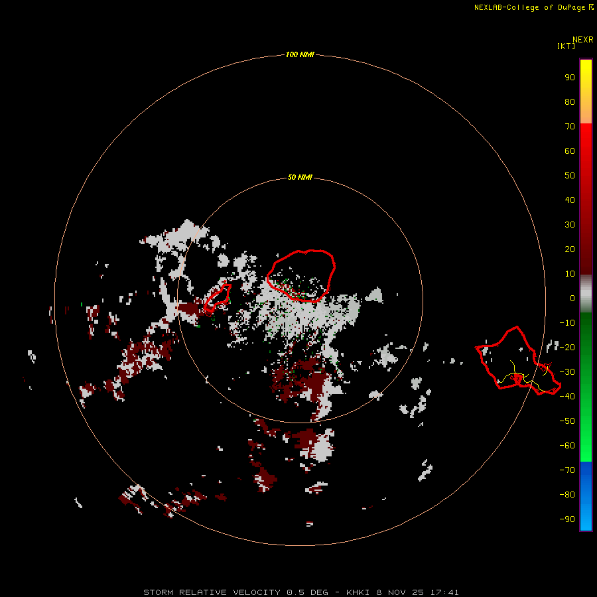Click the [KT] units label

click(x=566, y=46)
